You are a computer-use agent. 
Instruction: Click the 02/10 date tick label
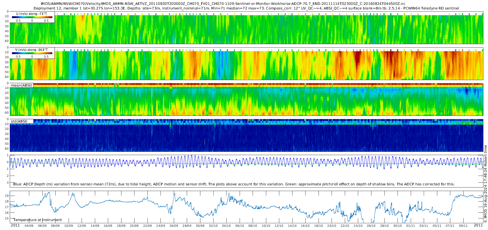coord(213,226)
